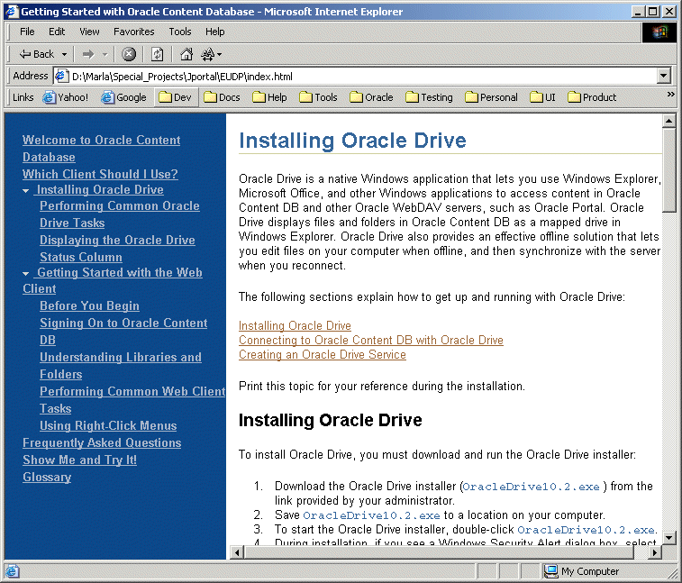Open Which Client Should I Use? link
Screen dimensions: 682x583
click(x=100, y=174)
